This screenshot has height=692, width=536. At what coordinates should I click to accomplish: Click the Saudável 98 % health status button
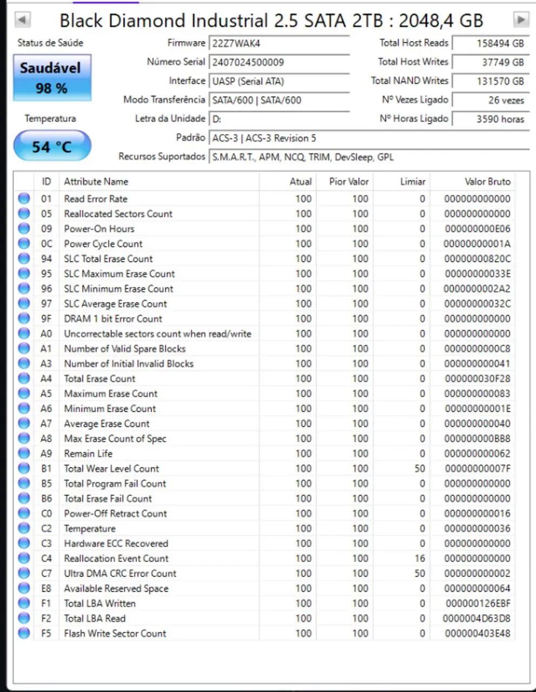(x=52, y=77)
